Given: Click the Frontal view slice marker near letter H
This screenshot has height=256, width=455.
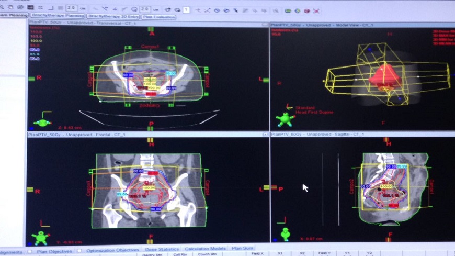Looking at the screenshot, I should [x=150, y=140].
